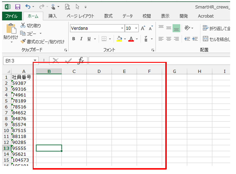Click the print preview icon in quick access toolbar
This screenshot has width=236, height=174.
click(67, 6)
